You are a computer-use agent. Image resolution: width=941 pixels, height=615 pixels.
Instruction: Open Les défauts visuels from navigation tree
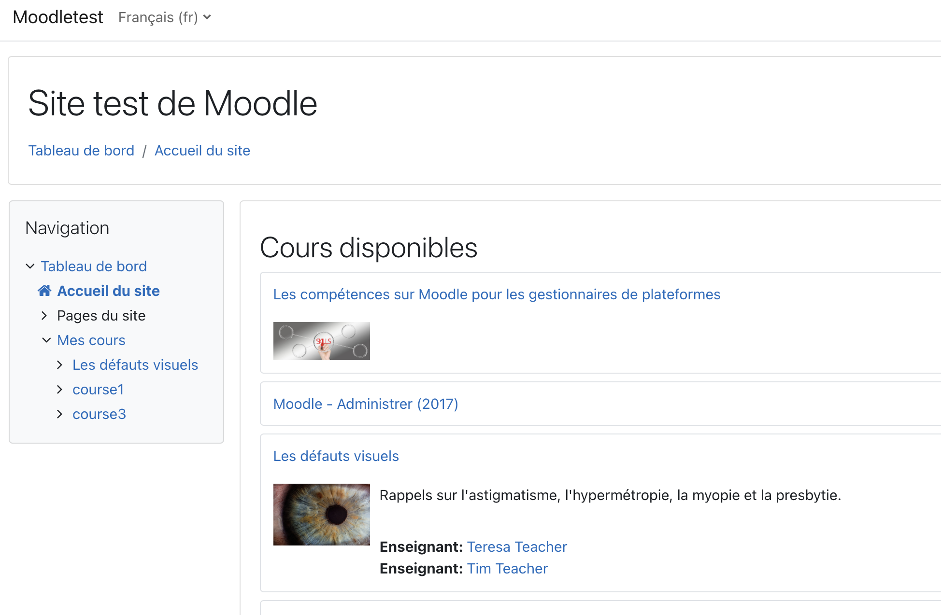135,364
